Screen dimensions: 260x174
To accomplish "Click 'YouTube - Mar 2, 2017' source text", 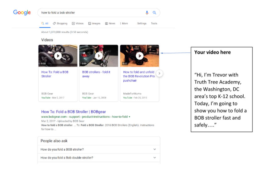I will (53, 98).
